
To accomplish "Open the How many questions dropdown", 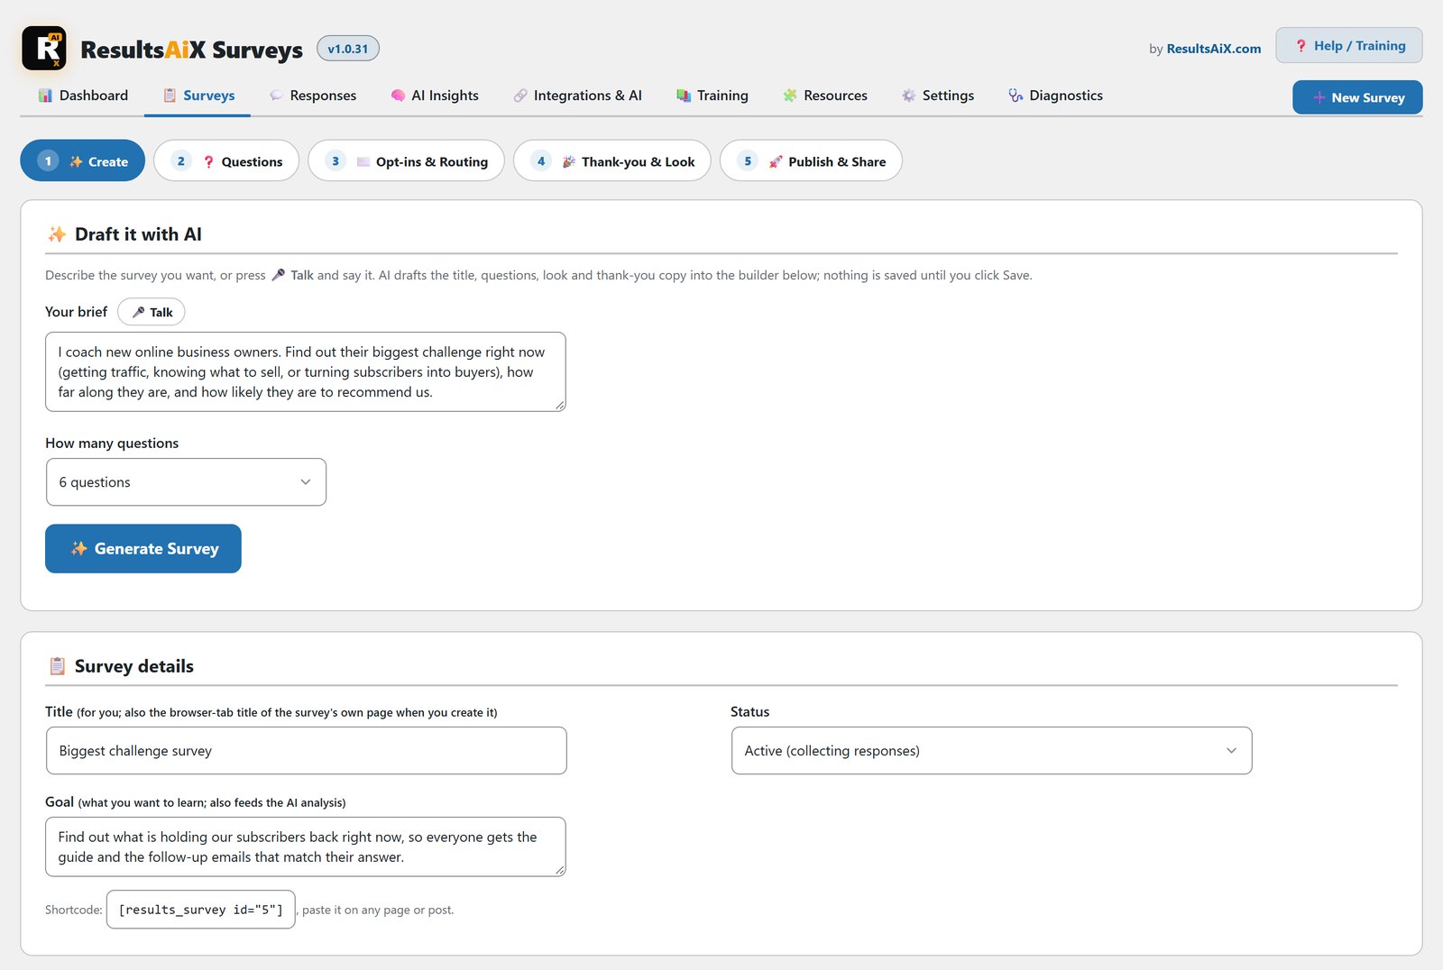I will tap(186, 482).
